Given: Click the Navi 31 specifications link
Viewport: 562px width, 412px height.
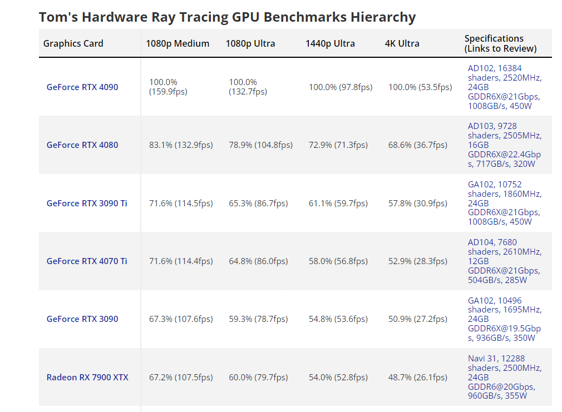Looking at the screenshot, I should [x=504, y=377].
